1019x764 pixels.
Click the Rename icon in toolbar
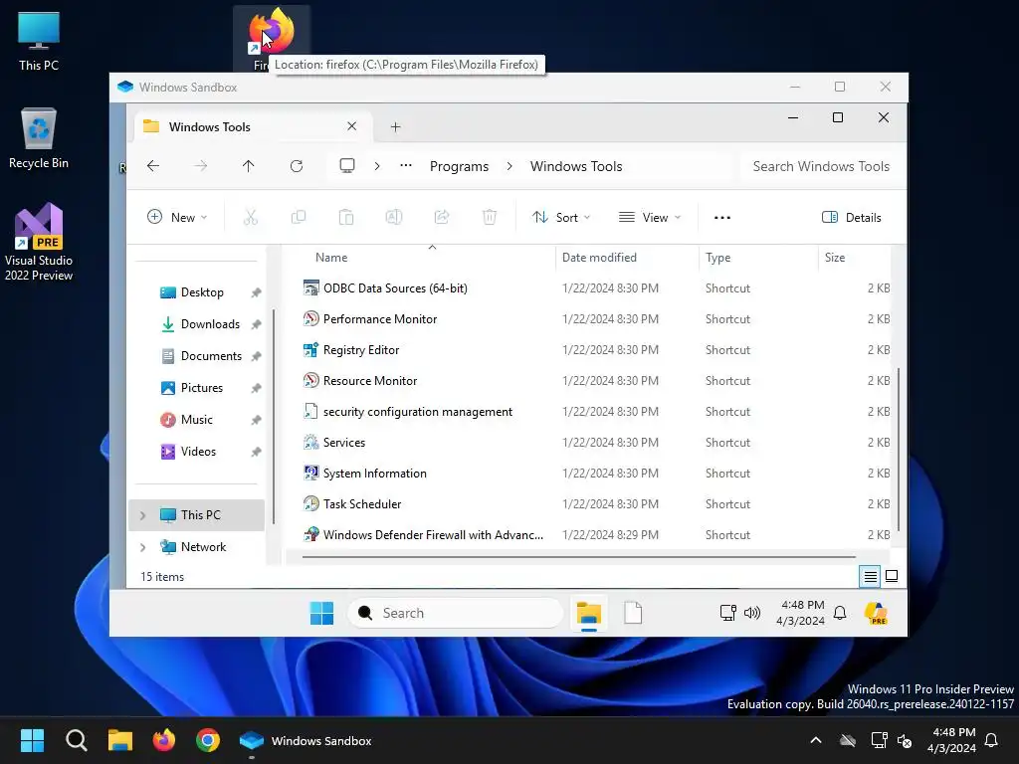pos(394,217)
